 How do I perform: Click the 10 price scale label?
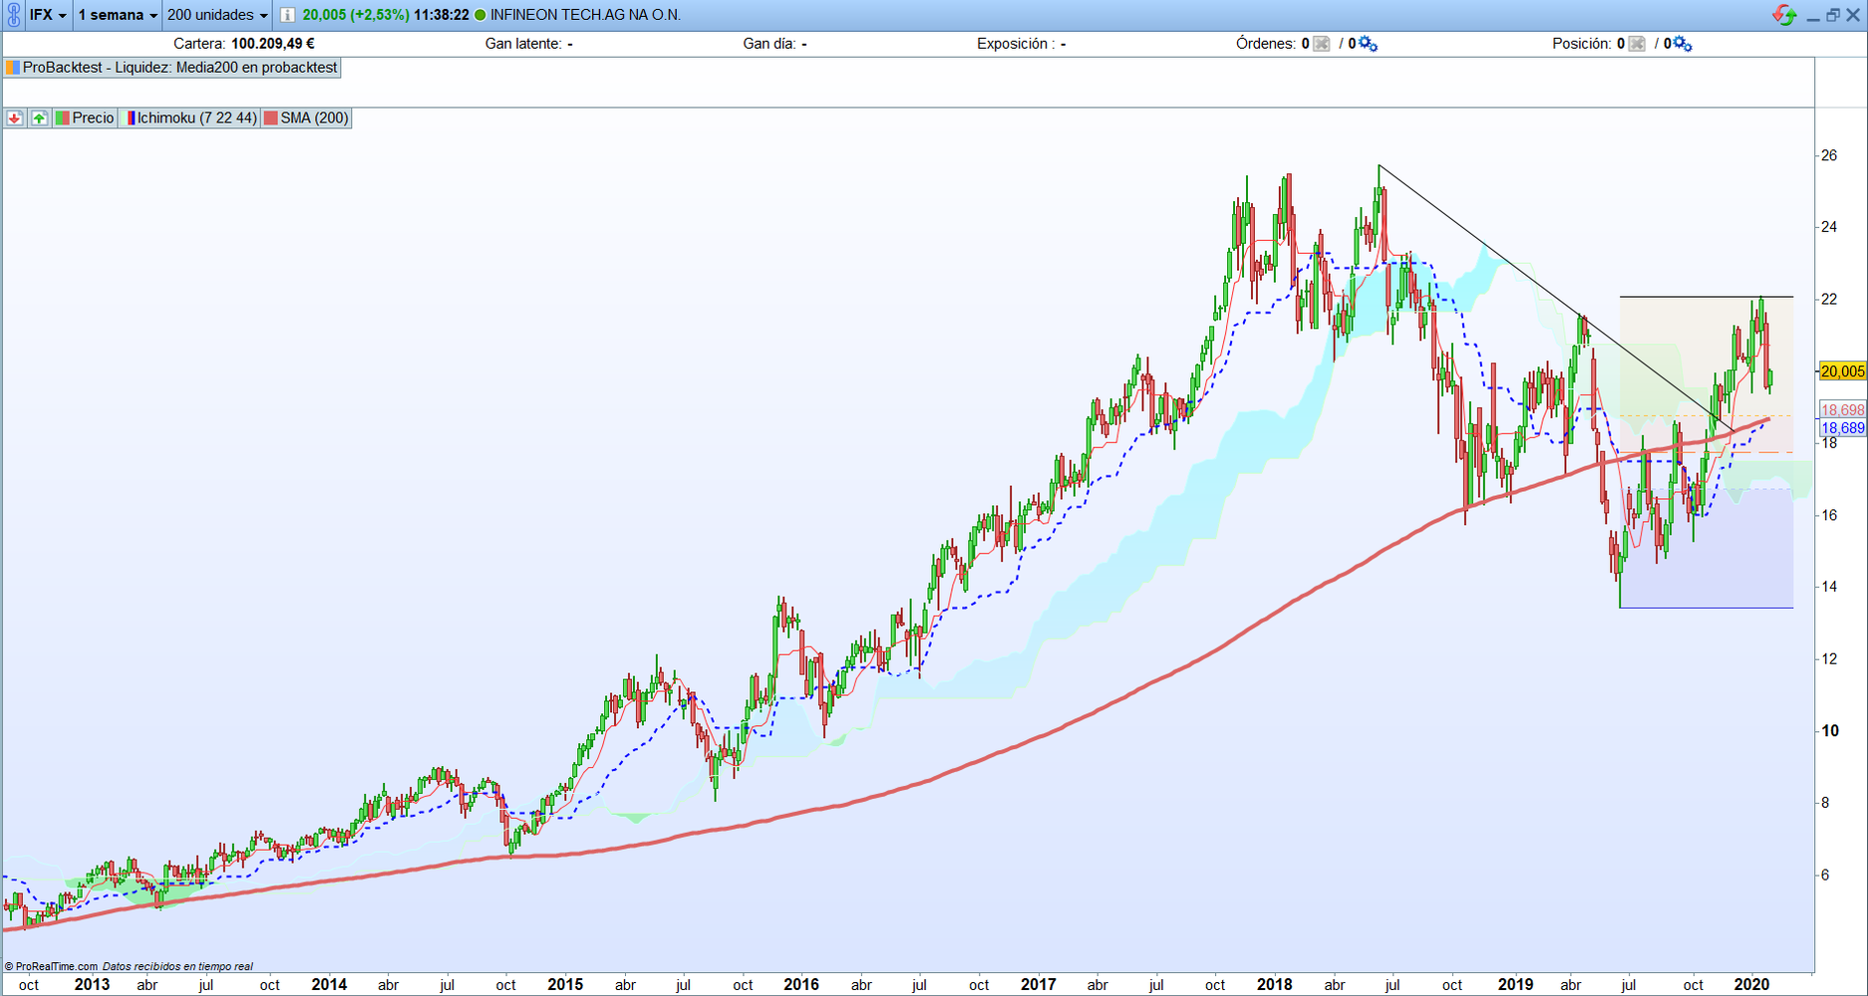coord(1829,731)
